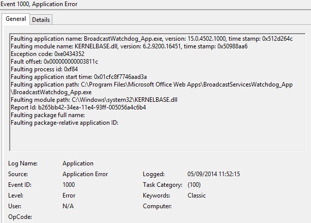Screen dimensions: 311x223
Task: Click the 'Source:' label
Action: [x=18, y=174]
